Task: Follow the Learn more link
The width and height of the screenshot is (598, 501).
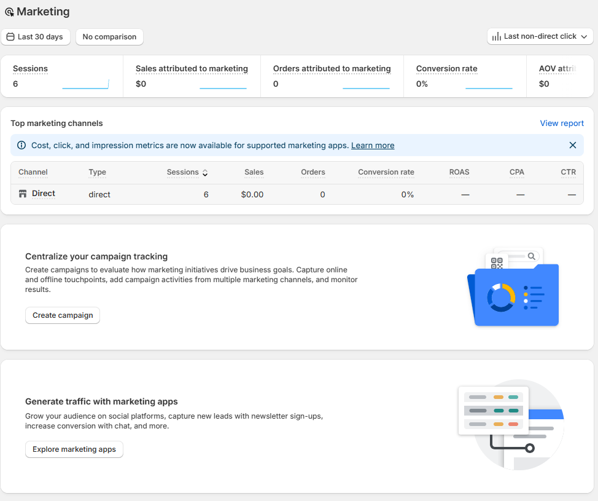Action: tap(373, 146)
